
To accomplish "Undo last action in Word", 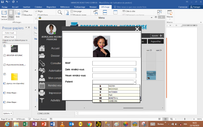I will click(7, 2).
